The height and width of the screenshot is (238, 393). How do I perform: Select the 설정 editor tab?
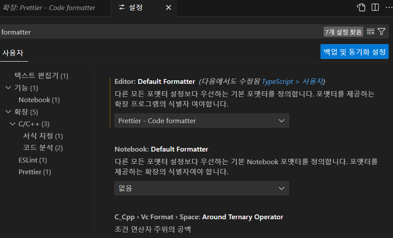click(143, 8)
